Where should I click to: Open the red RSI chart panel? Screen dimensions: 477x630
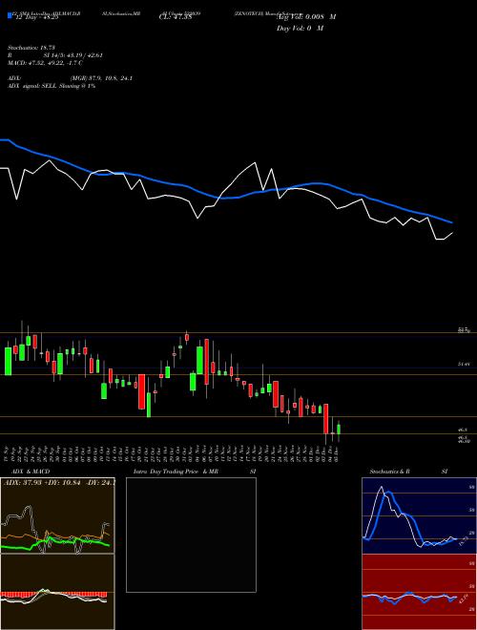(x=419, y=592)
